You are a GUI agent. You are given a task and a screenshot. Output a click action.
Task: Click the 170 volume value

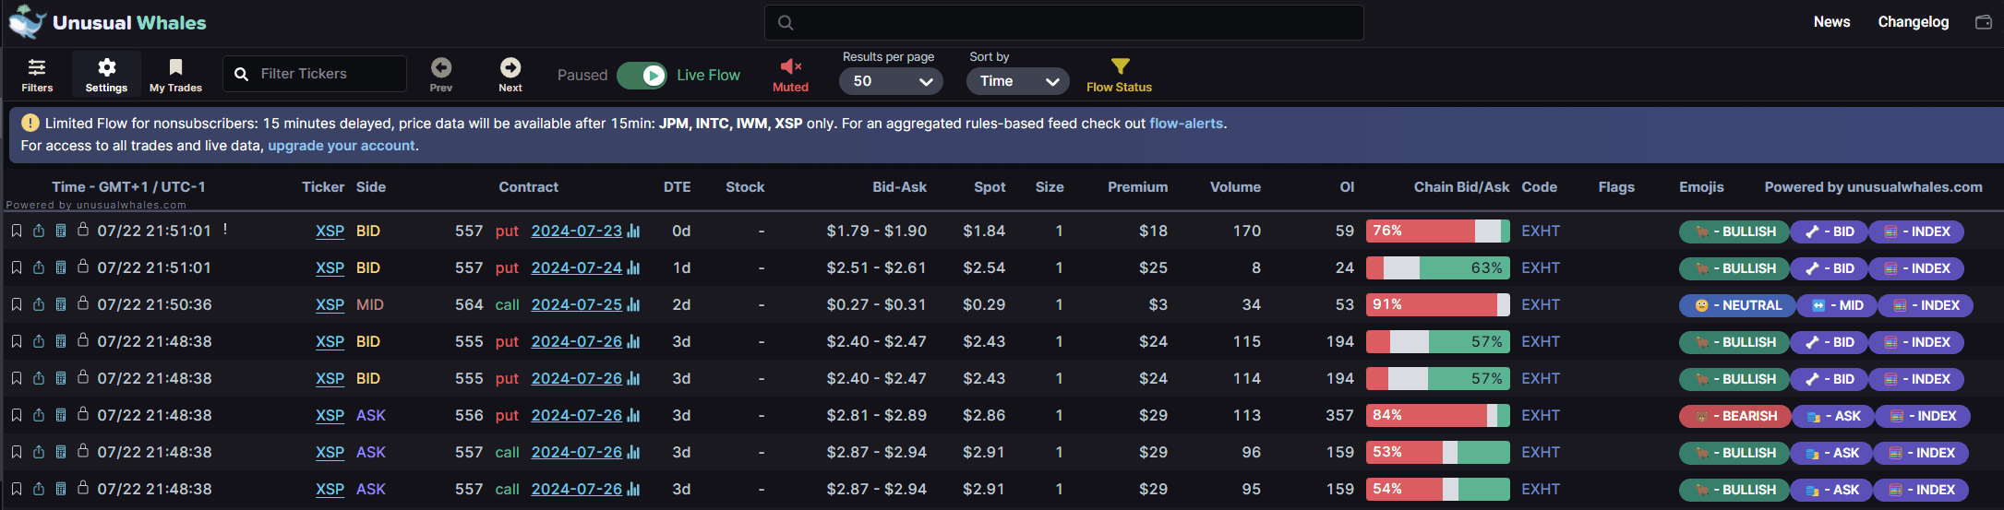click(x=1247, y=231)
